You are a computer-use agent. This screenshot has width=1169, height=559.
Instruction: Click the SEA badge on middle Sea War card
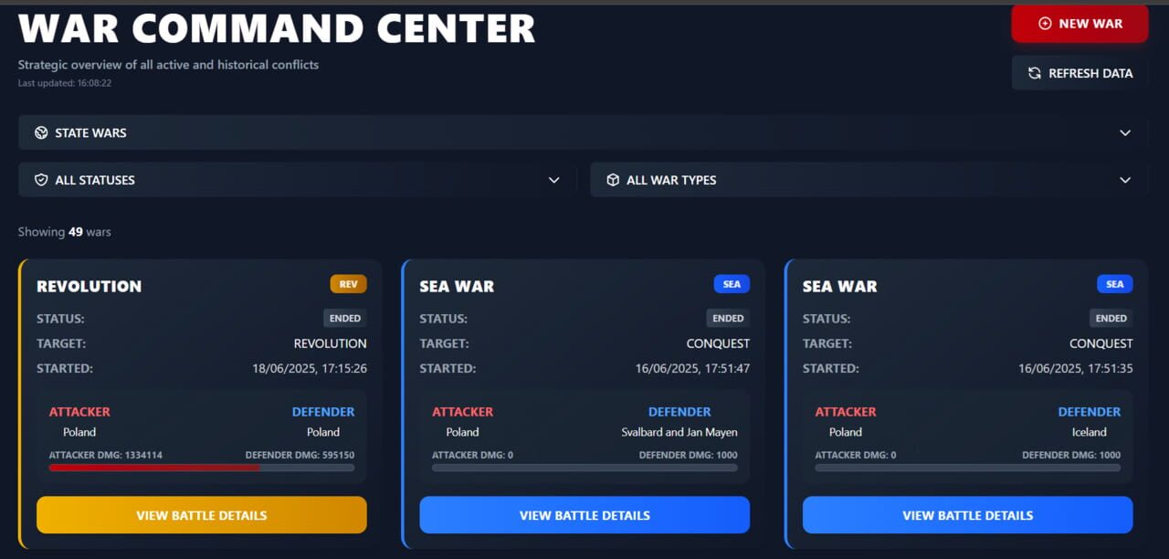(x=731, y=284)
